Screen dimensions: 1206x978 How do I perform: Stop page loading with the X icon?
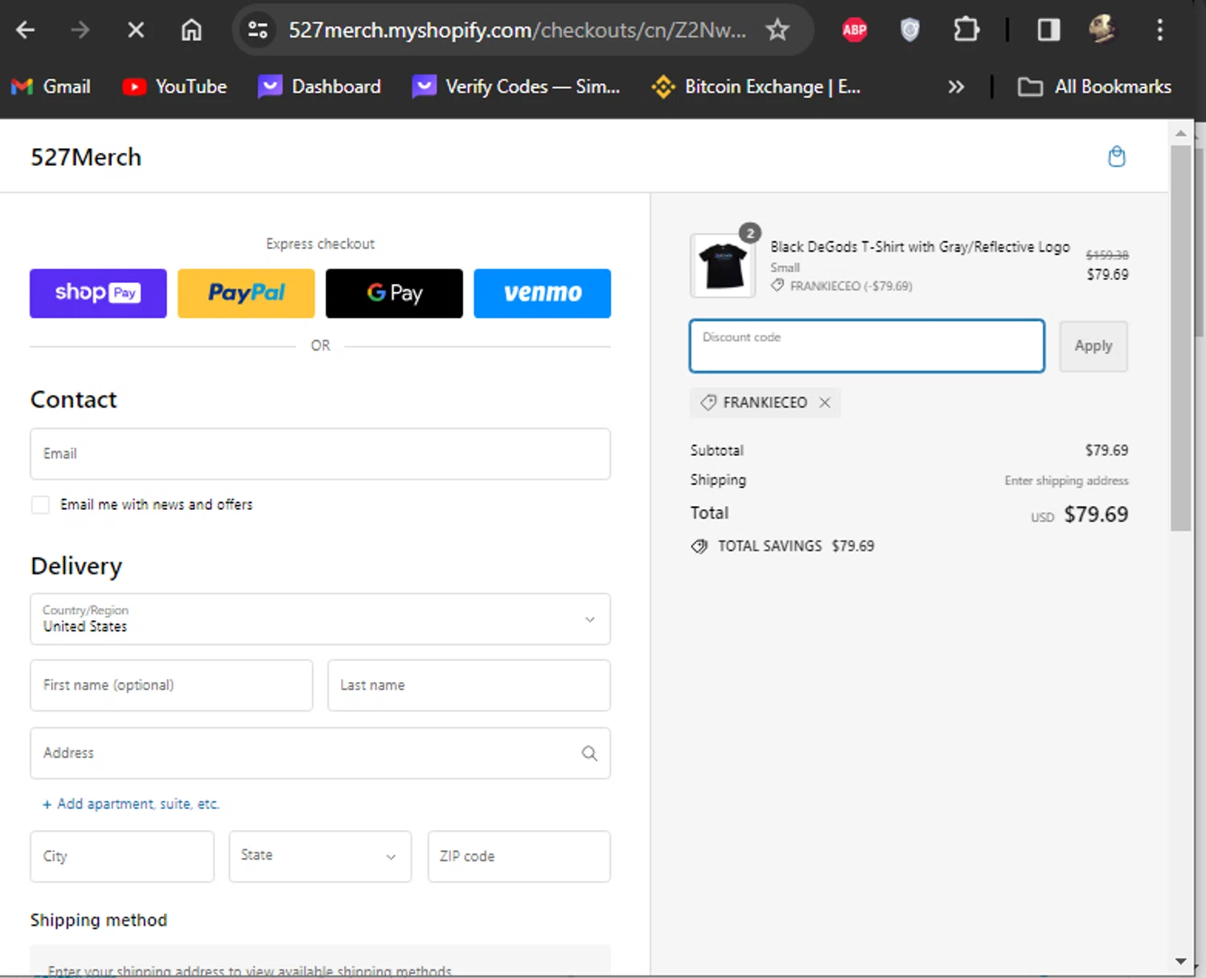point(136,31)
